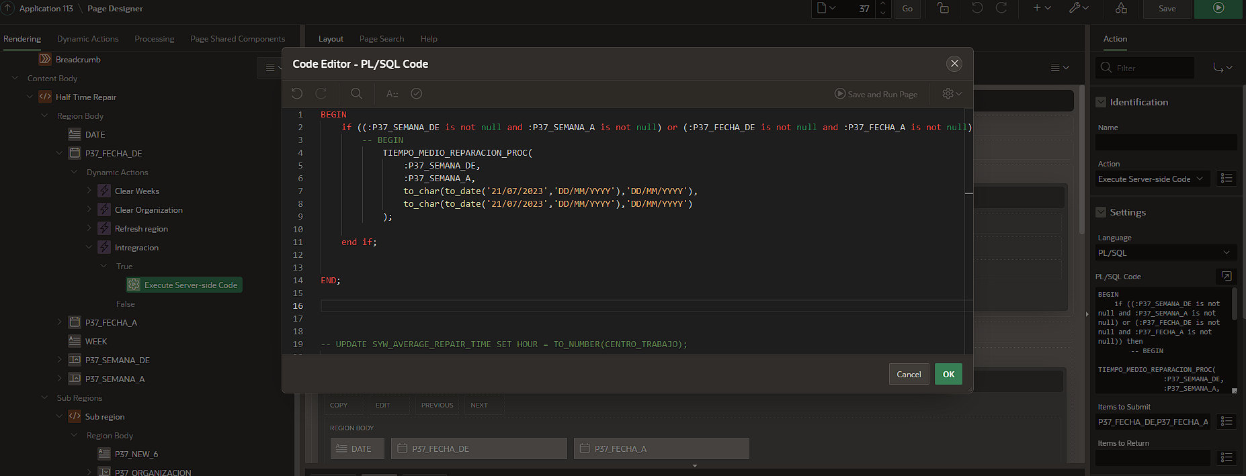
Task: Run the page with the play icon
Action: coord(1218,9)
